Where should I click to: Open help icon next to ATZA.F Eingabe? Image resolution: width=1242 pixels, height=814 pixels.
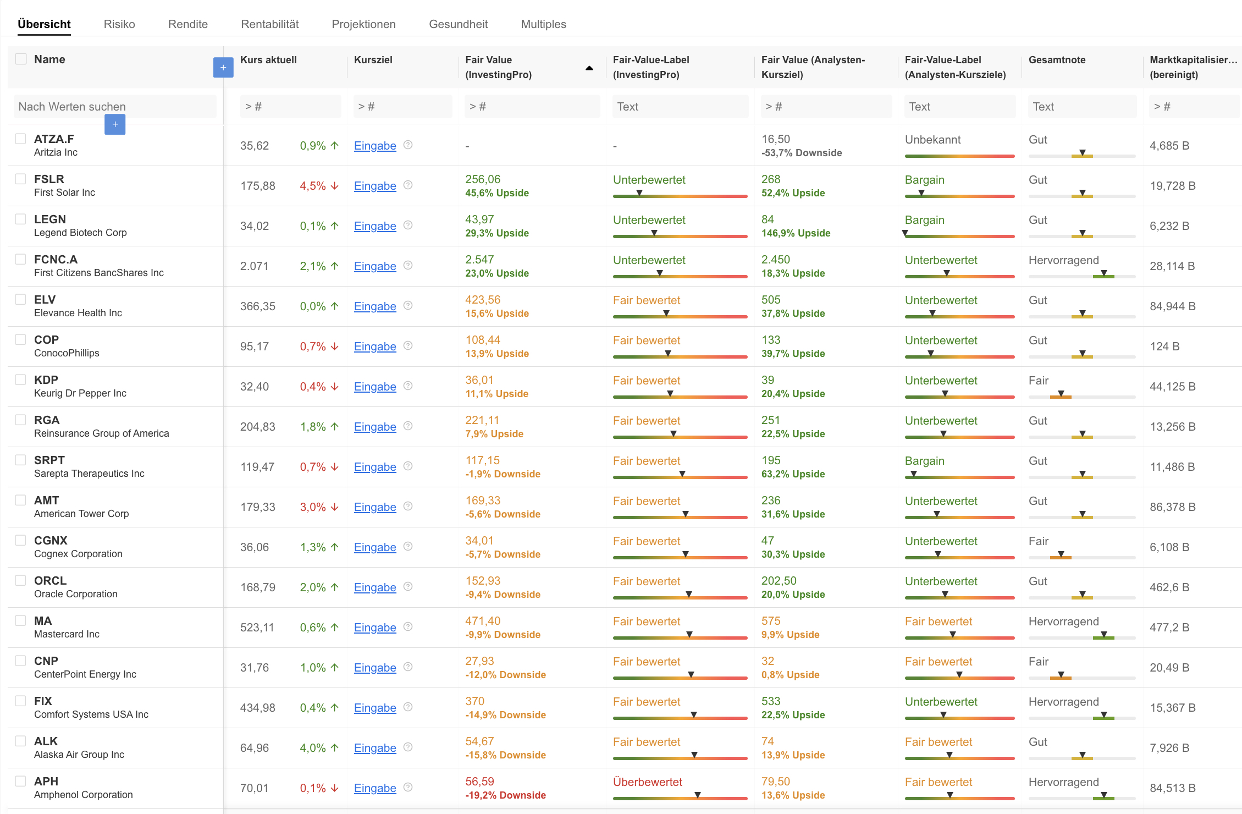[408, 145]
